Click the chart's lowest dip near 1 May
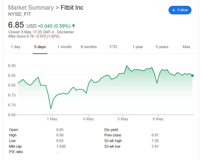The width and height of the screenshot is (202, 160). 51,108
